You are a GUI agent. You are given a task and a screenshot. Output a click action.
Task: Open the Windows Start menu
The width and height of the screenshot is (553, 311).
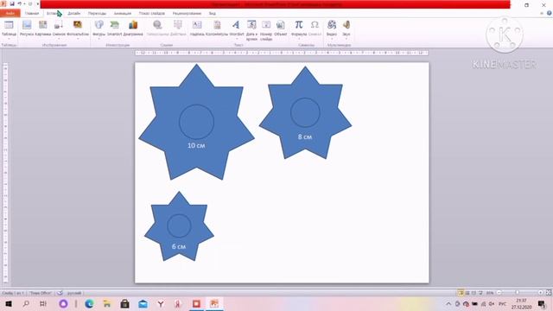9,303
